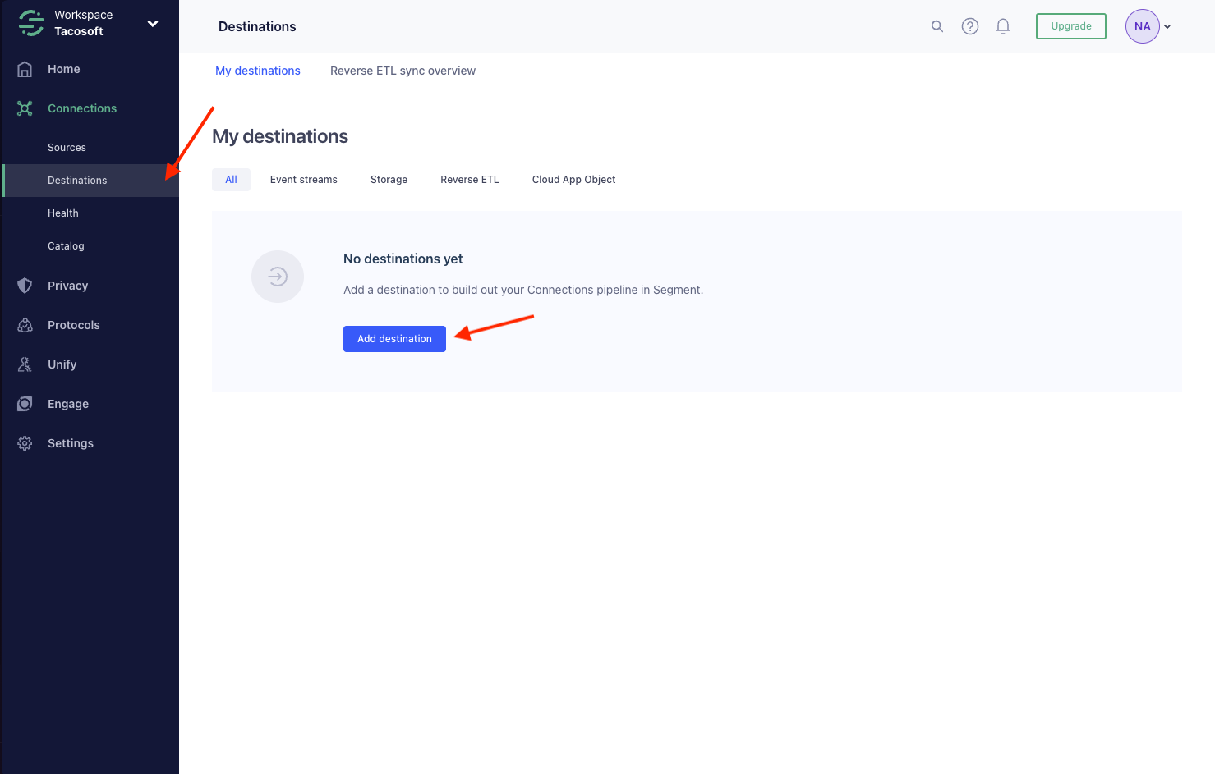Select the Home icon in the sidebar
The width and height of the screenshot is (1215, 774).
click(x=25, y=69)
